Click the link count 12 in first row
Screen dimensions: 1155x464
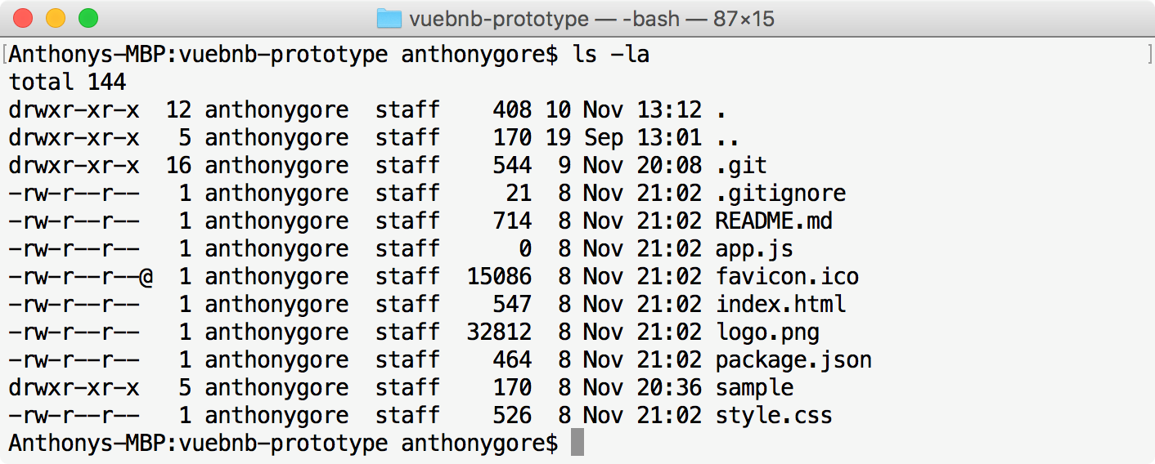point(179,109)
